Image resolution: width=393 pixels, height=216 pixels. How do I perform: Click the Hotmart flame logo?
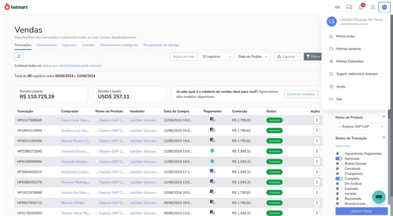tap(7, 7)
